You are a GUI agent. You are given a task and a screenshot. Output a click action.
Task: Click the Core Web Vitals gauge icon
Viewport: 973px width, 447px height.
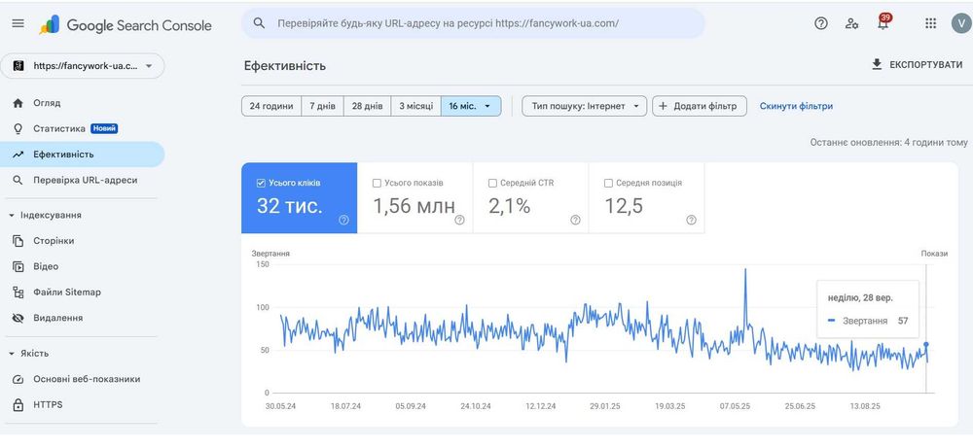[18, 379]
